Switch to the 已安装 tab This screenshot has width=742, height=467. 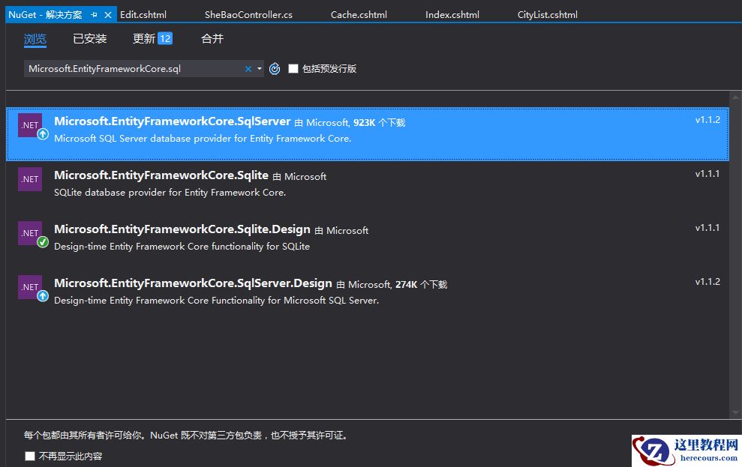89,38
